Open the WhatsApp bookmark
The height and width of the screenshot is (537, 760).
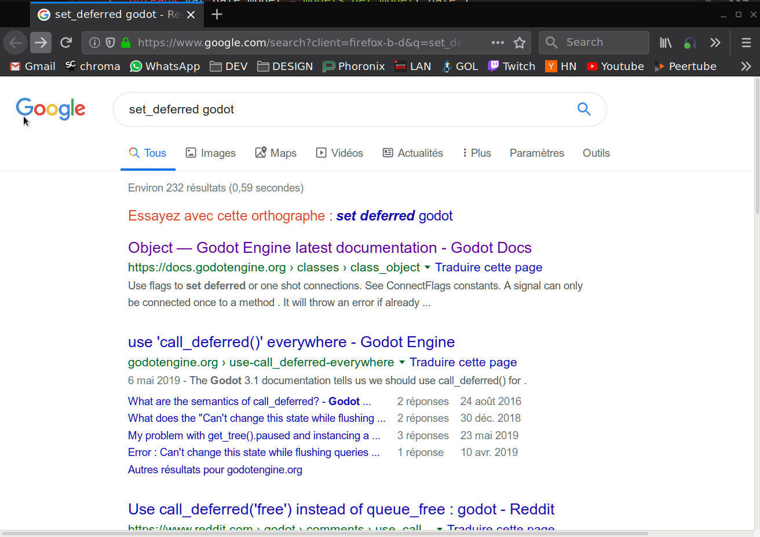[165, 66]
